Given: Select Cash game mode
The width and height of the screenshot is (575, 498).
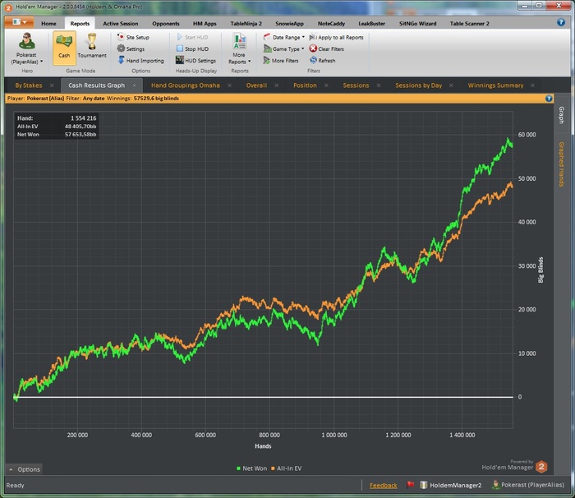Looking at the screenshot, I should click(64, 48).
